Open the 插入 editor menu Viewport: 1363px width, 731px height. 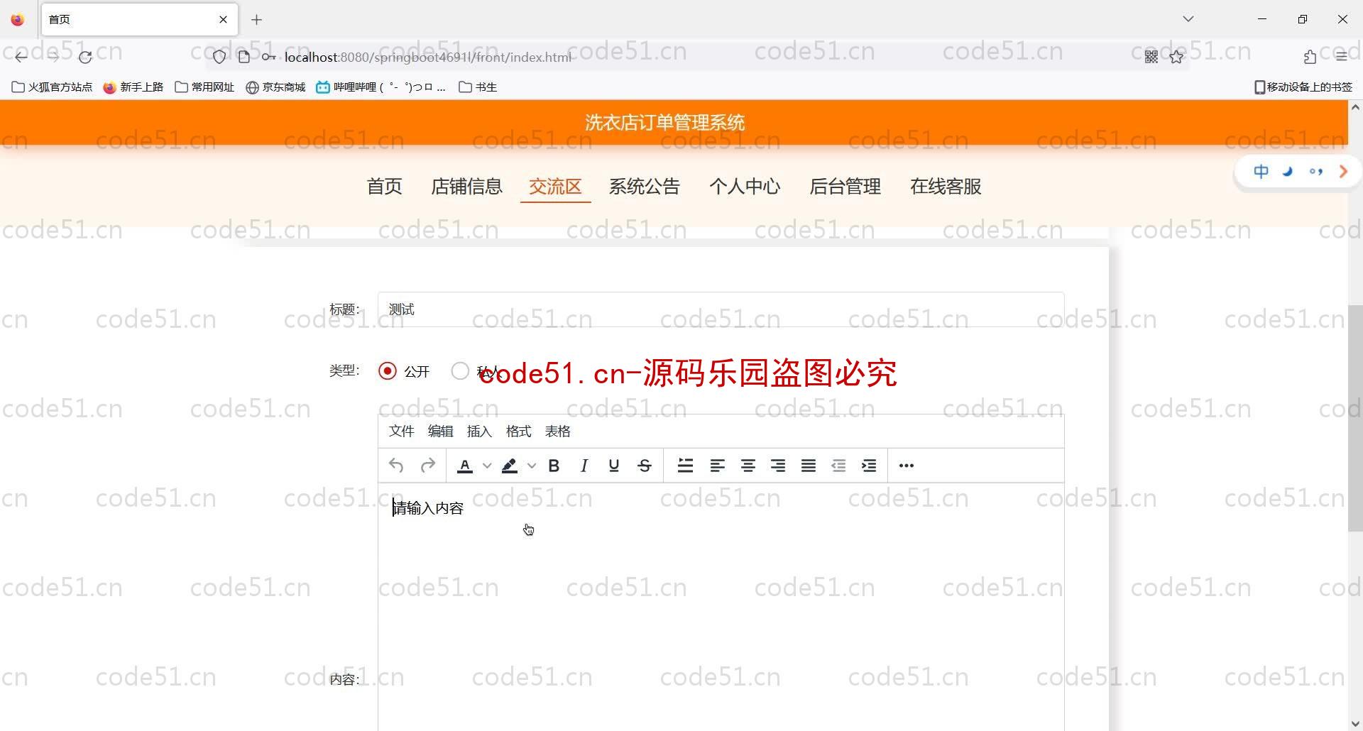(479, 432)
